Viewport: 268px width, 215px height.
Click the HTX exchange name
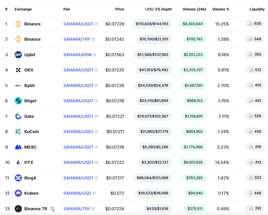29,162
